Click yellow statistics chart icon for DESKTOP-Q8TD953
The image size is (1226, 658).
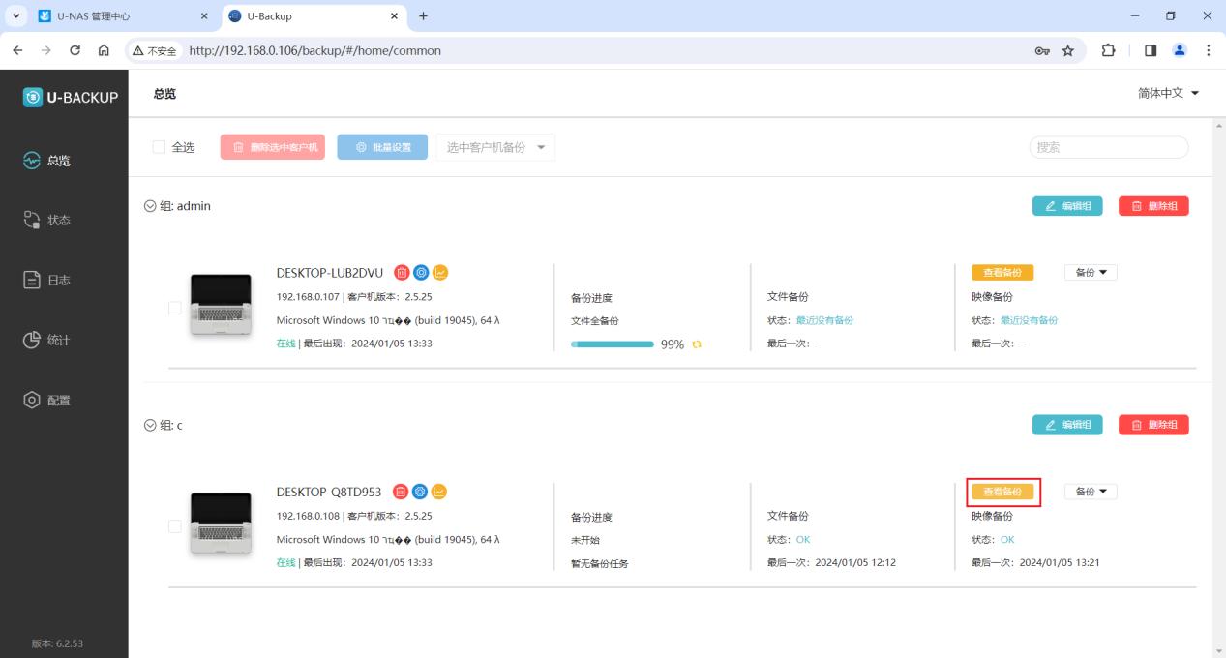[x=437, y=492]
